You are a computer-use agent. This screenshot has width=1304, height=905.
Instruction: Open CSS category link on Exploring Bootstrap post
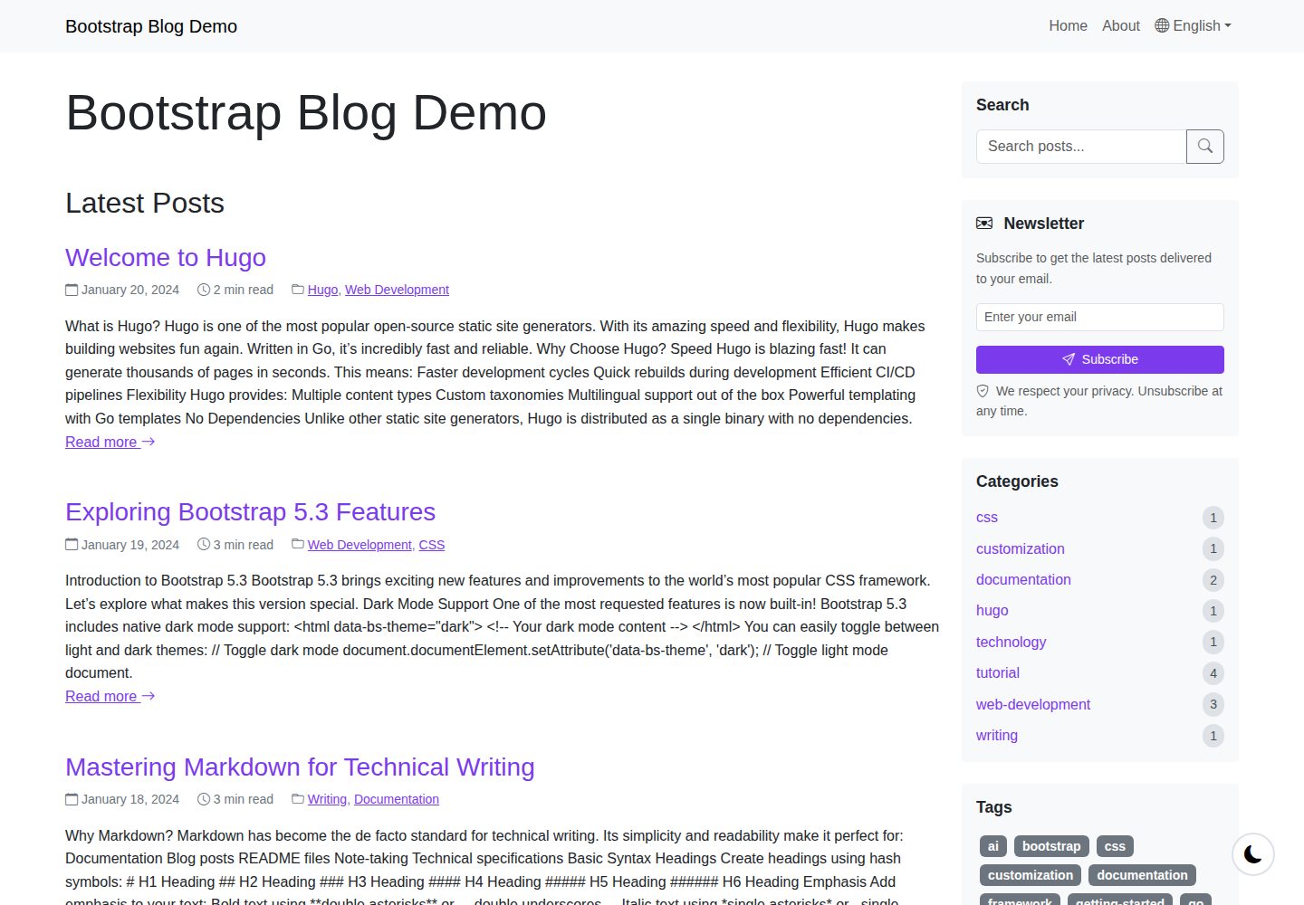432,545
